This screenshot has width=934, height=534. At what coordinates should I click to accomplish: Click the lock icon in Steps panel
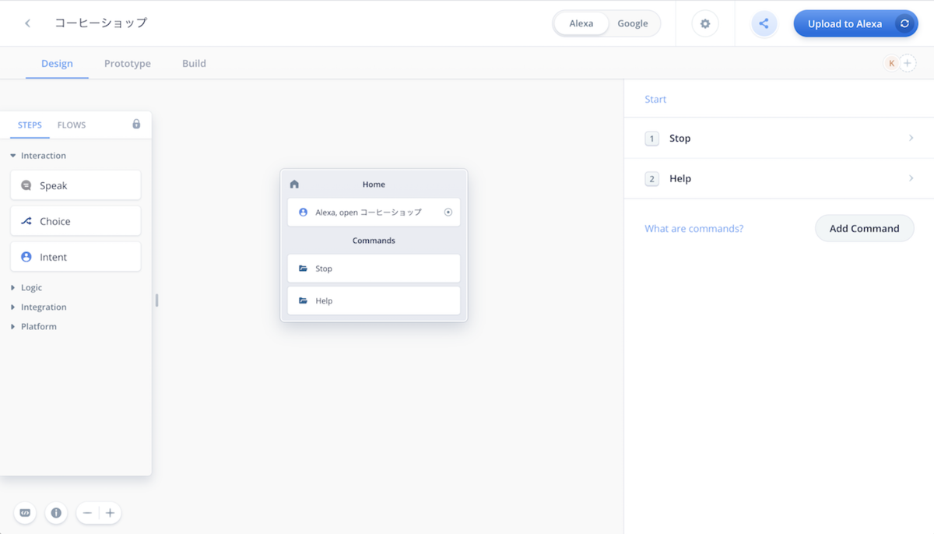point(136,125)
